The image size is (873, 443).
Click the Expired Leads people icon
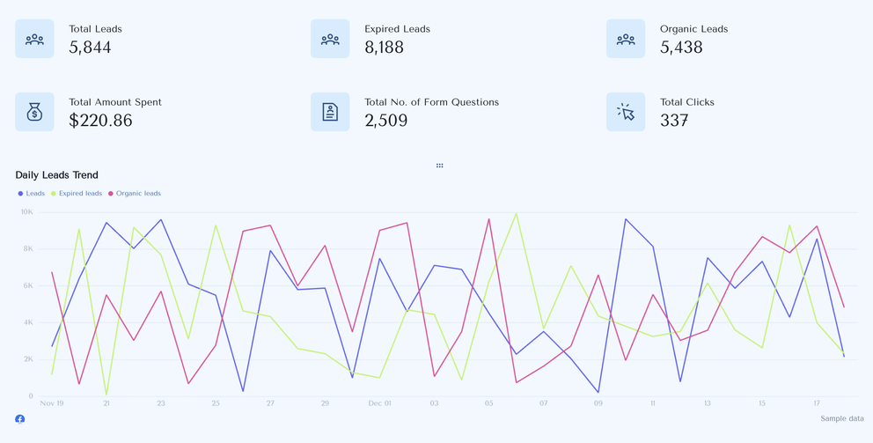[330, 39]
